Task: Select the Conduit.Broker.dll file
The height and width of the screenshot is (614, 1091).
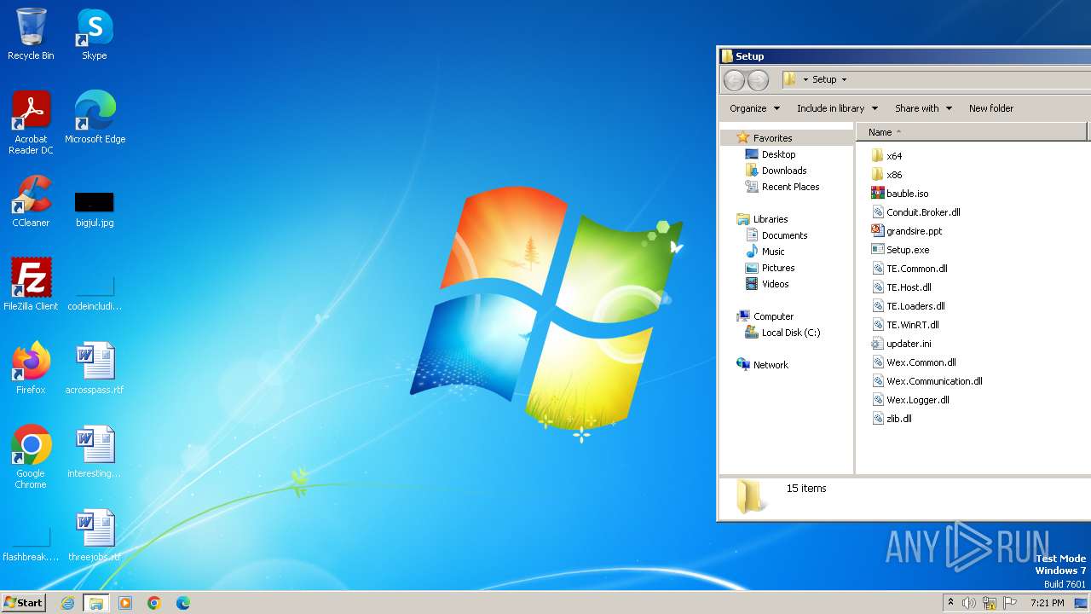Action: pos(923,212)
